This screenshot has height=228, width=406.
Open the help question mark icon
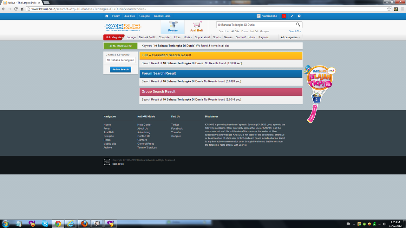tap(299, 16)
